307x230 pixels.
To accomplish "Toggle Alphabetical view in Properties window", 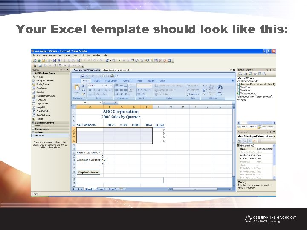I will click(x=244, y=141).
